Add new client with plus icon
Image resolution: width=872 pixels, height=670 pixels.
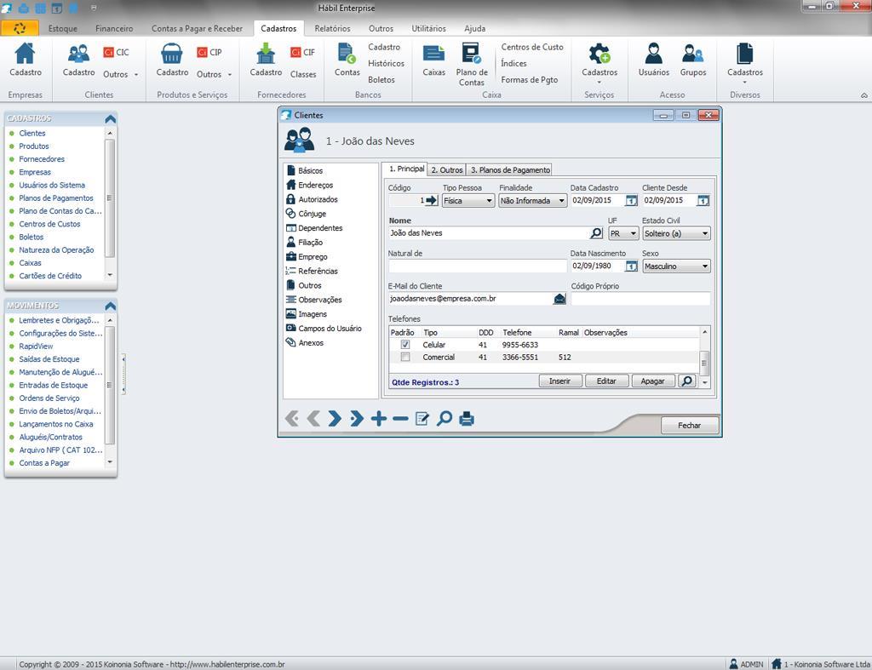pyautogui.click(x=379, y=418)
